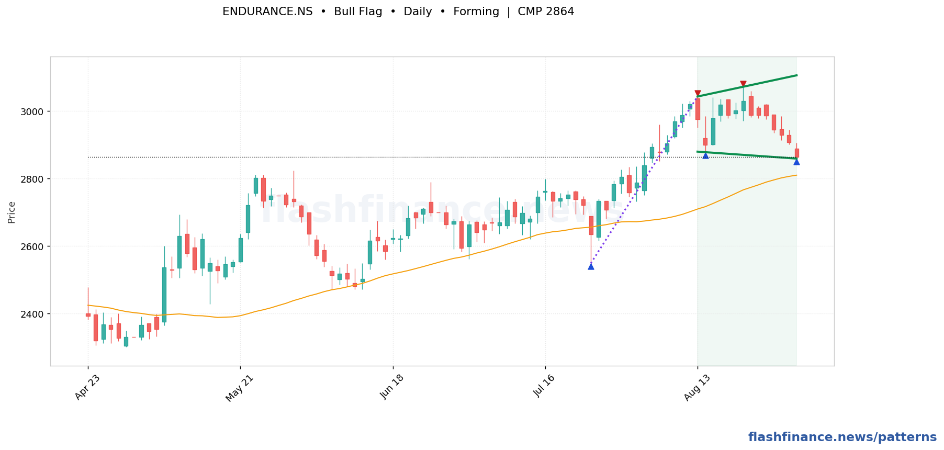
Task: Click the 'Price' y-axis title
Action: [x=12, y=212]
